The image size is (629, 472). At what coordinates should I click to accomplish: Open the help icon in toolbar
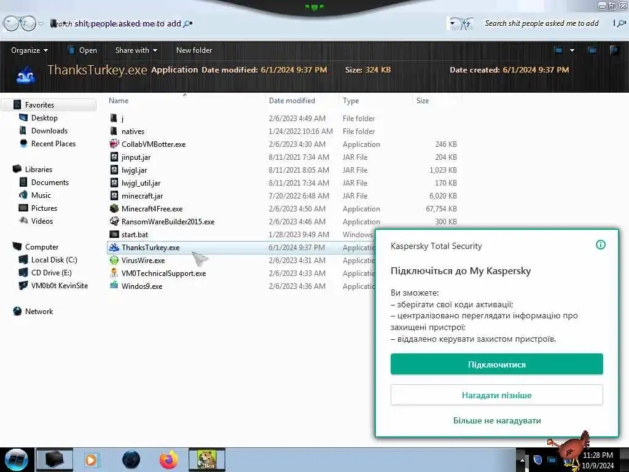(614, 50)
